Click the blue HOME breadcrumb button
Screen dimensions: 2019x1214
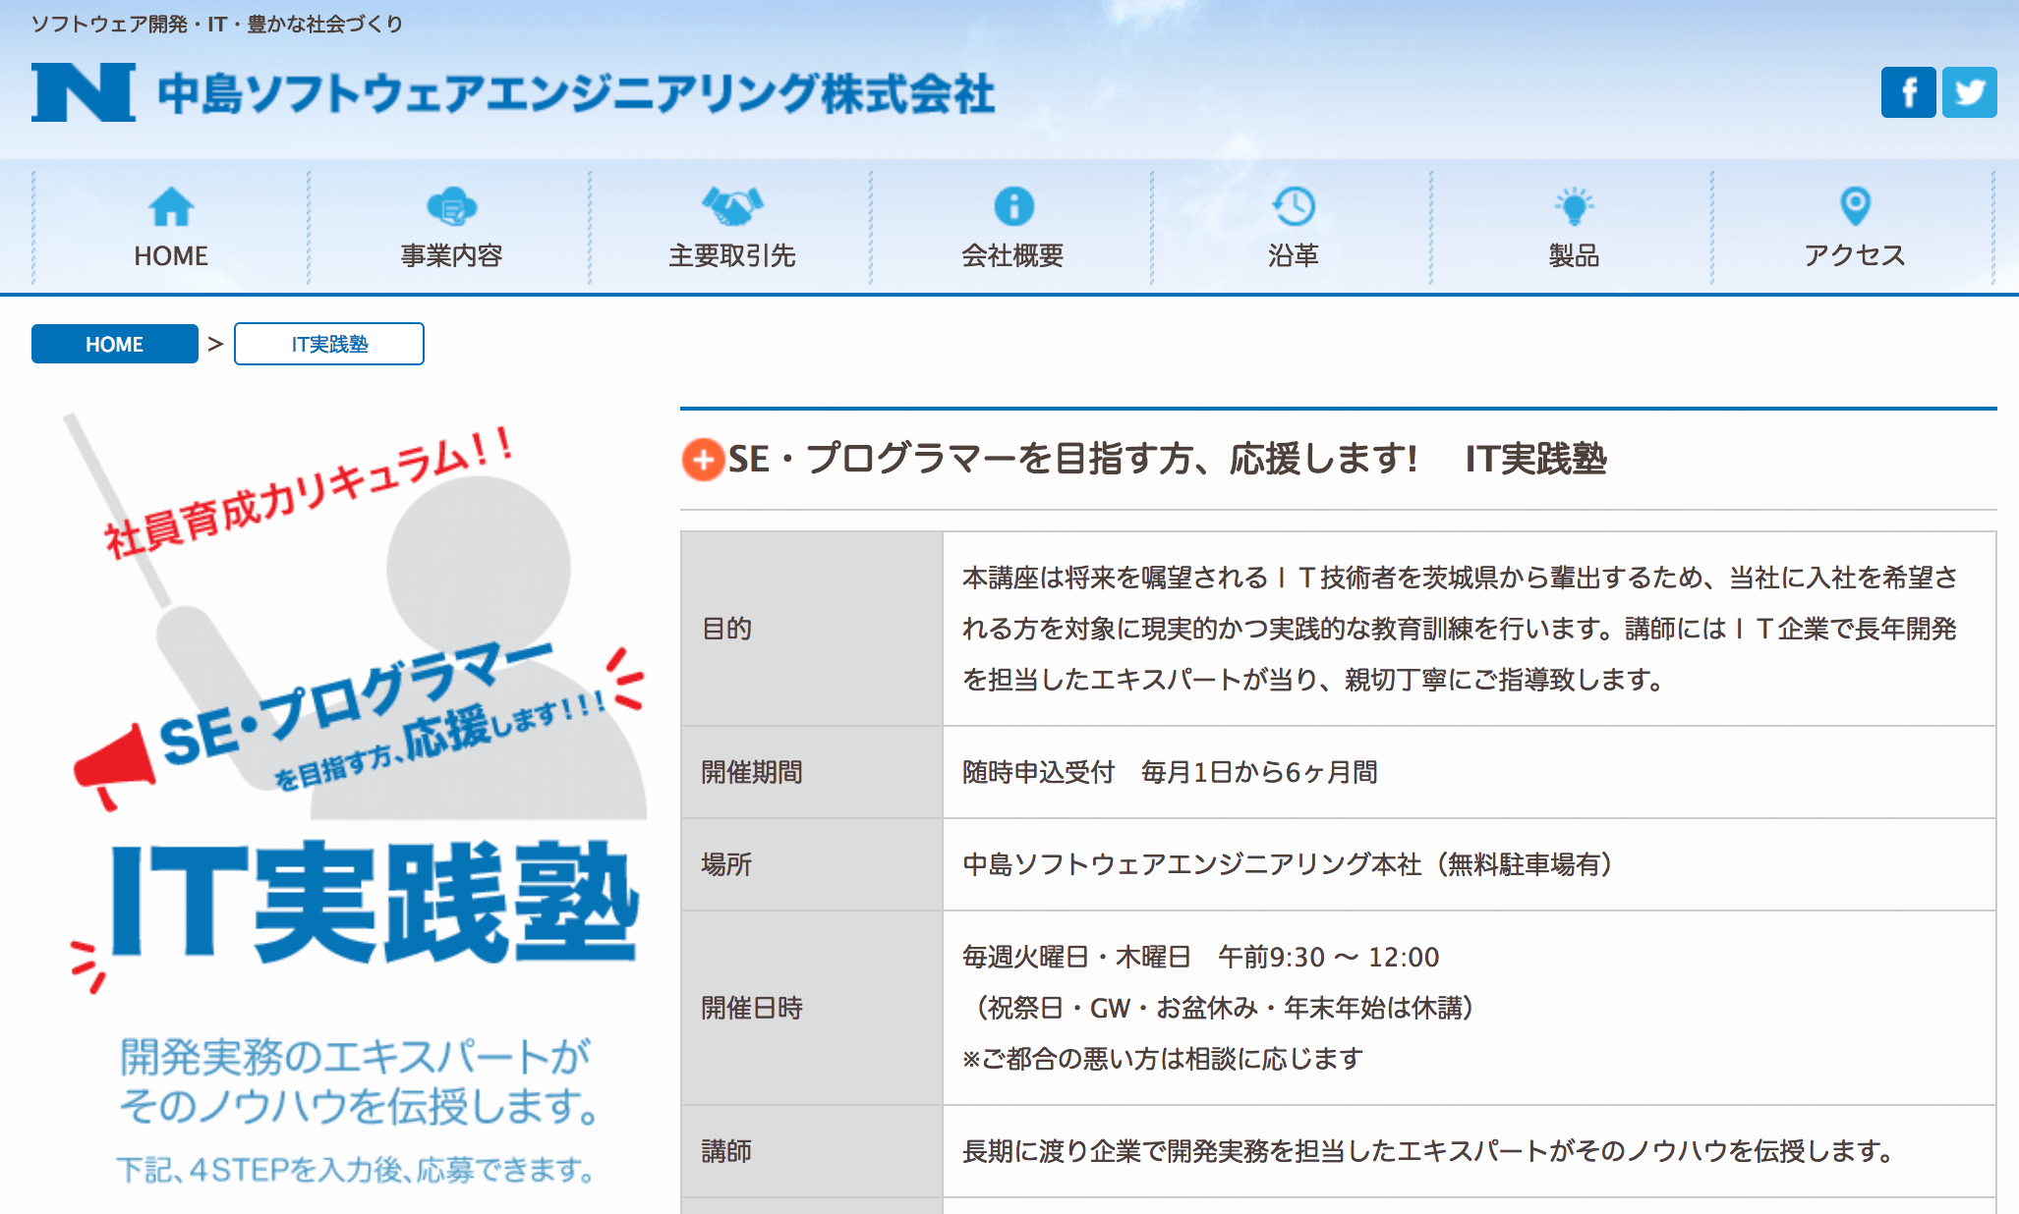(x=114, y=344)
